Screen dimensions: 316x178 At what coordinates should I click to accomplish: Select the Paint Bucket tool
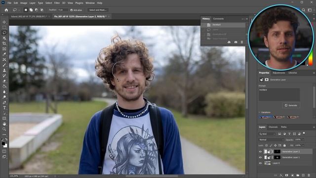pos(4,87)
